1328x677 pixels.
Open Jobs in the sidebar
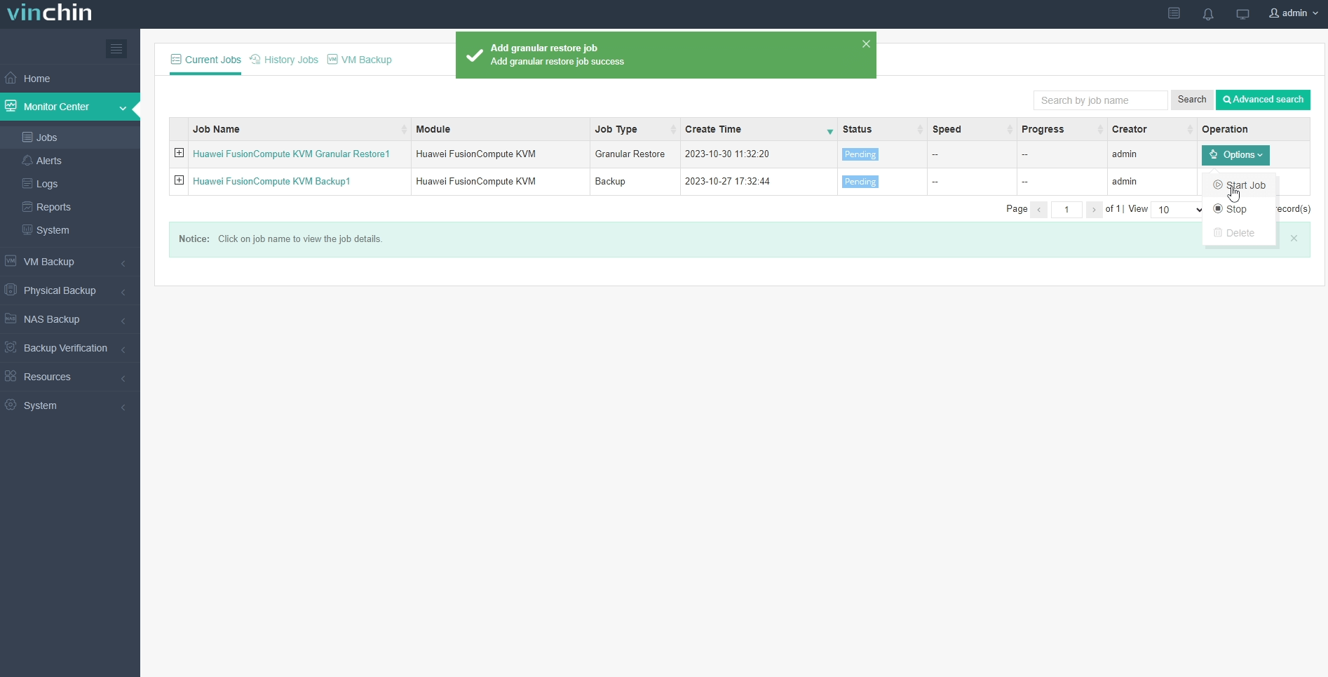(70, 138)
